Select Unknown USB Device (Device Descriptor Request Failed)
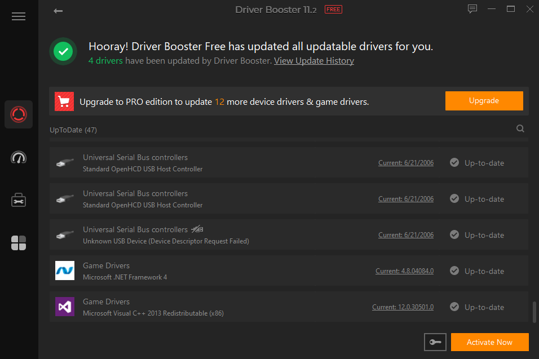 click(x=166, y=241)
